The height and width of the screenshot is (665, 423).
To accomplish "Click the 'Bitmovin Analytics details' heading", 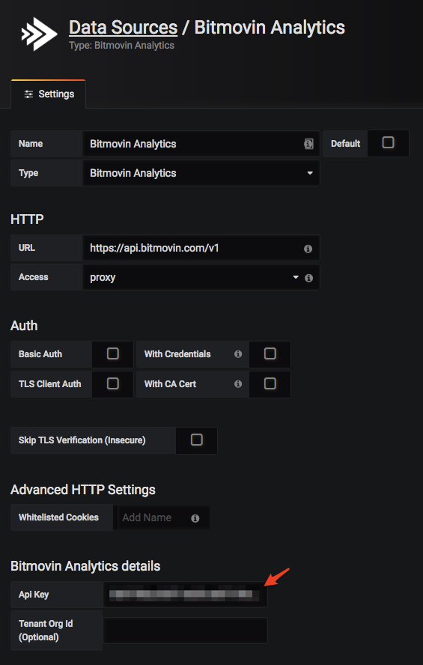I will pos(85,566).
